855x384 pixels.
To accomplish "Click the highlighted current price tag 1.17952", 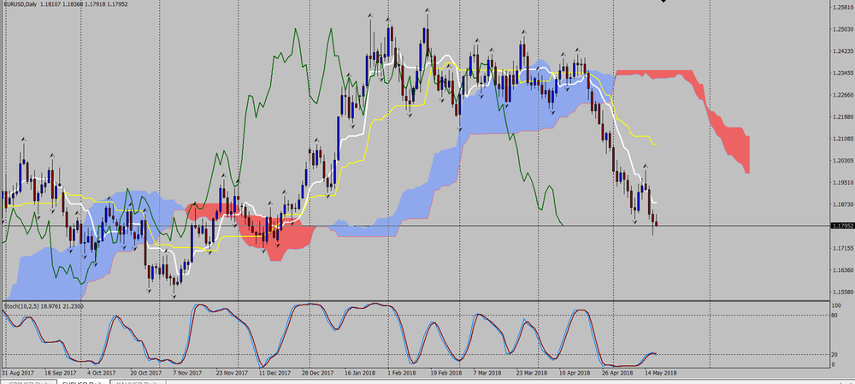I will (841, 225).
